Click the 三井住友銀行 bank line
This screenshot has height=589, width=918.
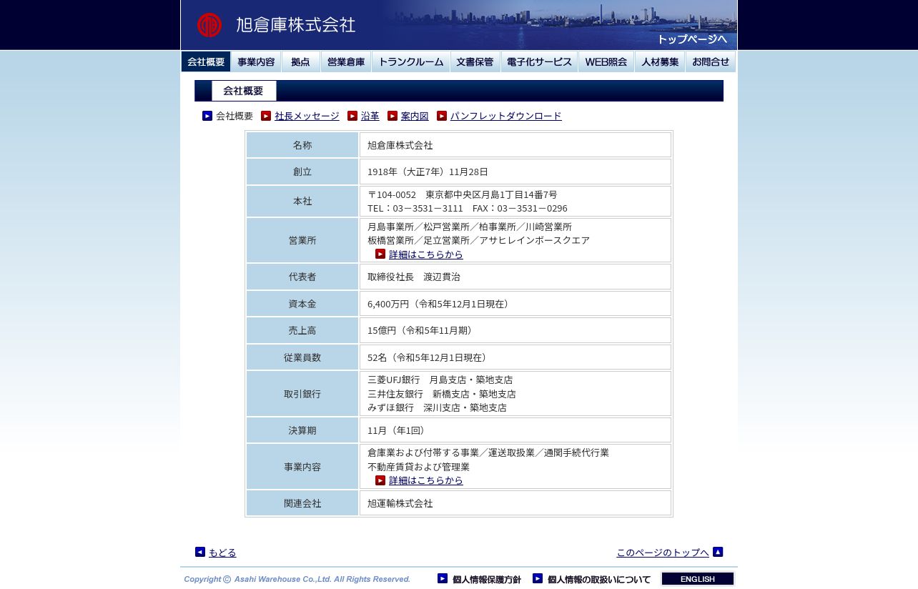[x=442, y=394]
